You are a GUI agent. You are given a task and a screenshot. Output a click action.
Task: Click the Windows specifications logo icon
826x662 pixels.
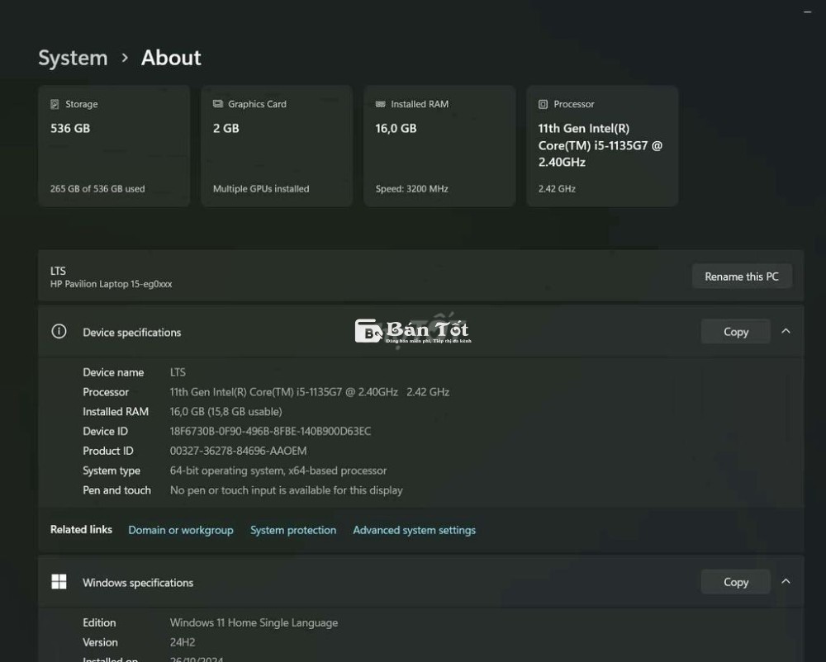pyautogui.click(x=59, y=581)
